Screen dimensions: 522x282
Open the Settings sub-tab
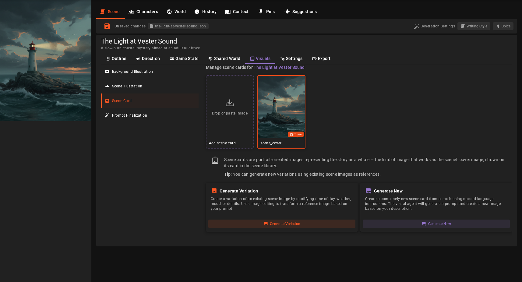point(291,58)
